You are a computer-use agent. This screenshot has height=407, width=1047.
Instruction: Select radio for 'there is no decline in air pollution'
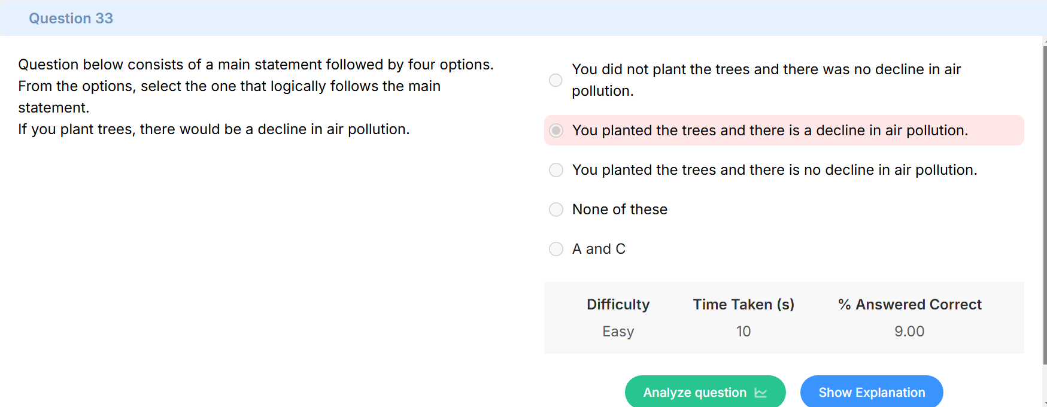[x=556, y=170]
